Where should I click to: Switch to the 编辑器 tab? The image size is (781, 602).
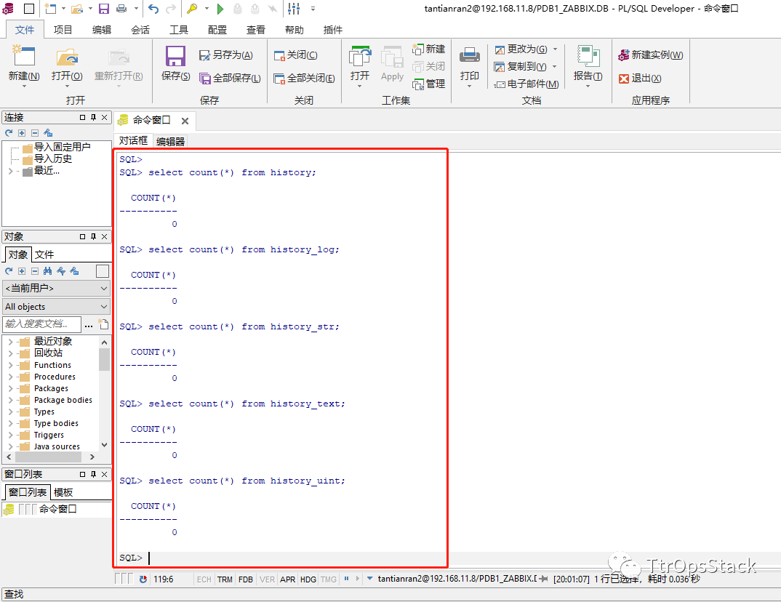[169, 140]
